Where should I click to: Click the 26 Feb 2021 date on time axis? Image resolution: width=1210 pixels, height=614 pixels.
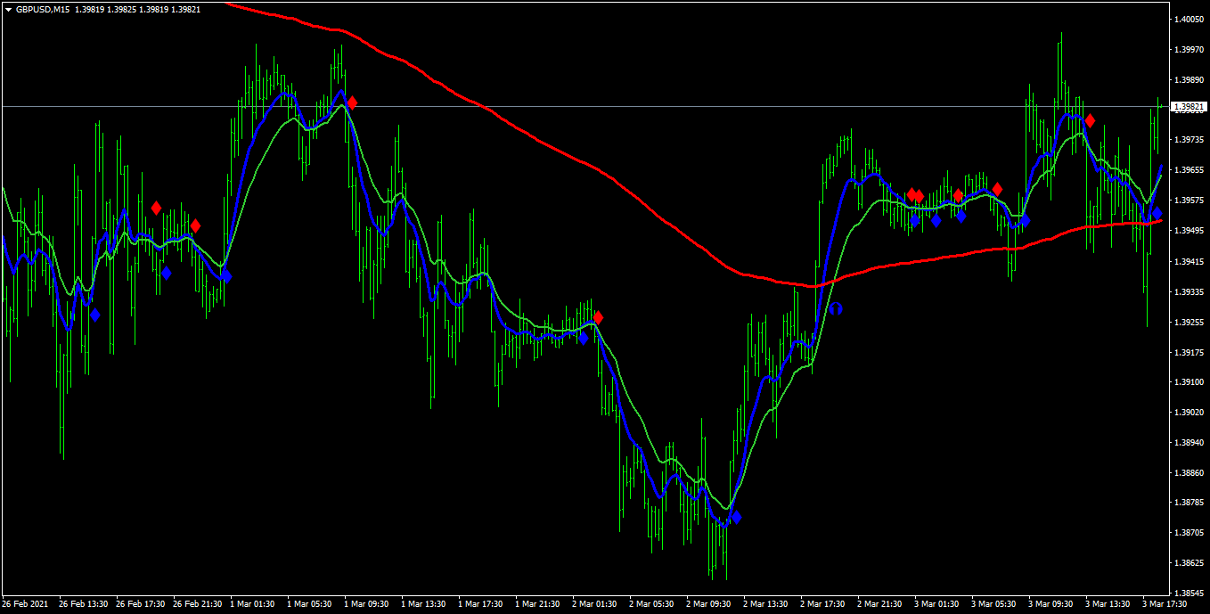coord(27,604)
